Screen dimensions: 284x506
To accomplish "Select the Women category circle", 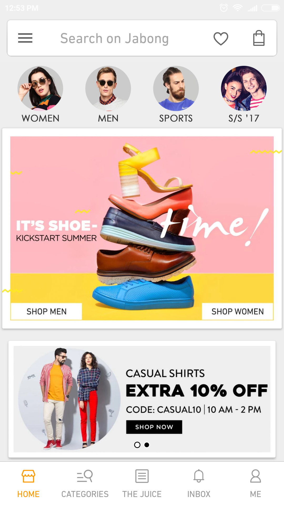I will [40, 89].
